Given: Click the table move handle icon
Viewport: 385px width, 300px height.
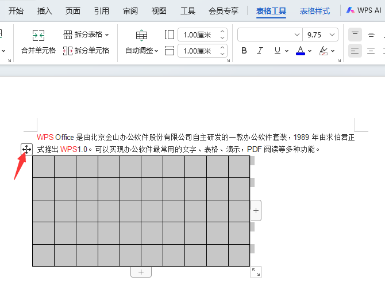Looking at the screenshot, I should [x=26, y=149].
